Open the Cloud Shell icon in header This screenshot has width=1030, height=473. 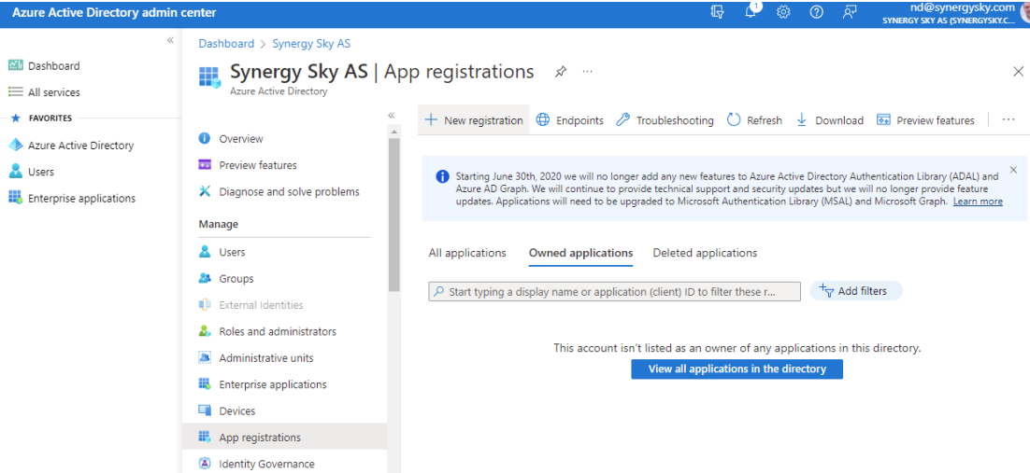click(717, 12)
